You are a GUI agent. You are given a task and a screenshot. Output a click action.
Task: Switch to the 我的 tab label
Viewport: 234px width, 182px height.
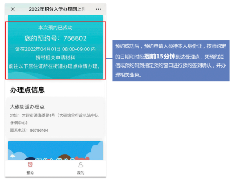coord(81,173)
